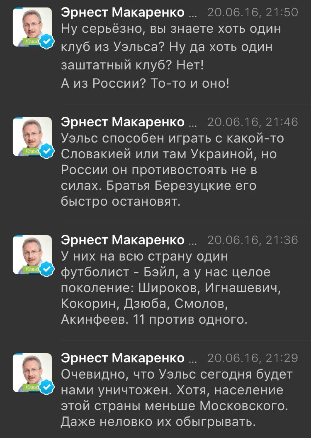This screenshot has height=438, width=311.
Task: Click verified badge on the 21:50 tweet avatar
Action: 47,42
